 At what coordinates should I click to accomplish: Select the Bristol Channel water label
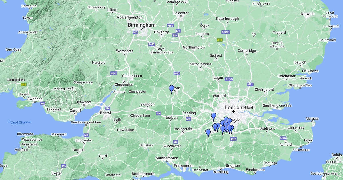(x=20, y=122)
